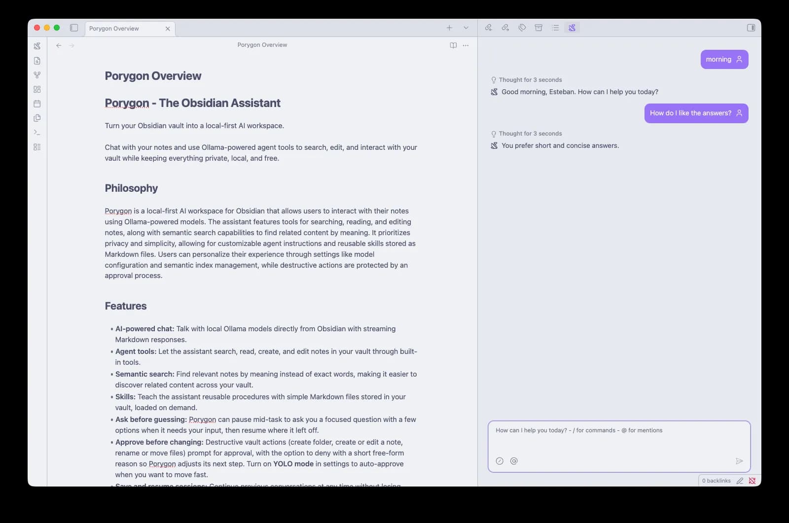Click the green full-screen window button
This screenshot has width=789, height=523.
click(57, 28)
